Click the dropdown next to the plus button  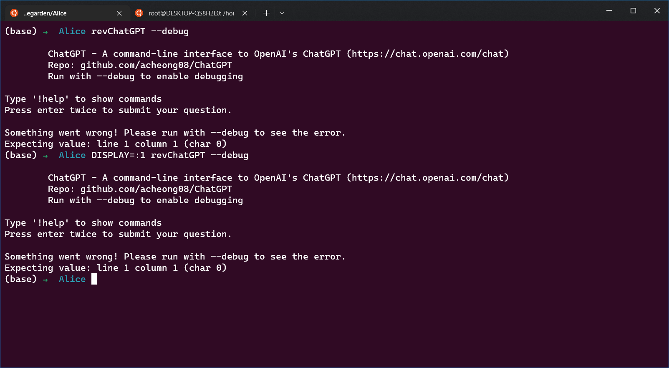[x=282, y=13]
